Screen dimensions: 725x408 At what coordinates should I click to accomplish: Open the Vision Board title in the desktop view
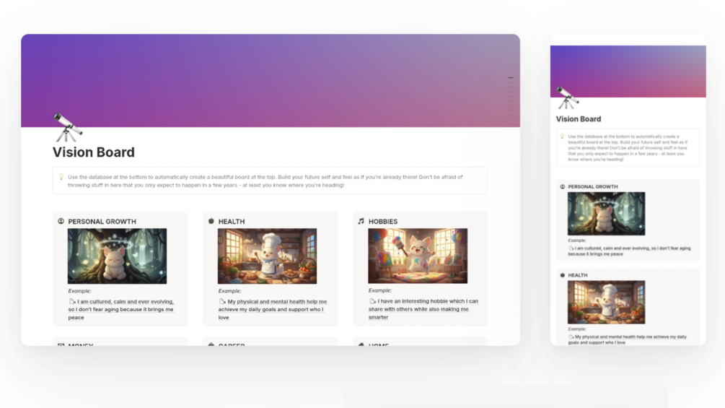(93, 152)
